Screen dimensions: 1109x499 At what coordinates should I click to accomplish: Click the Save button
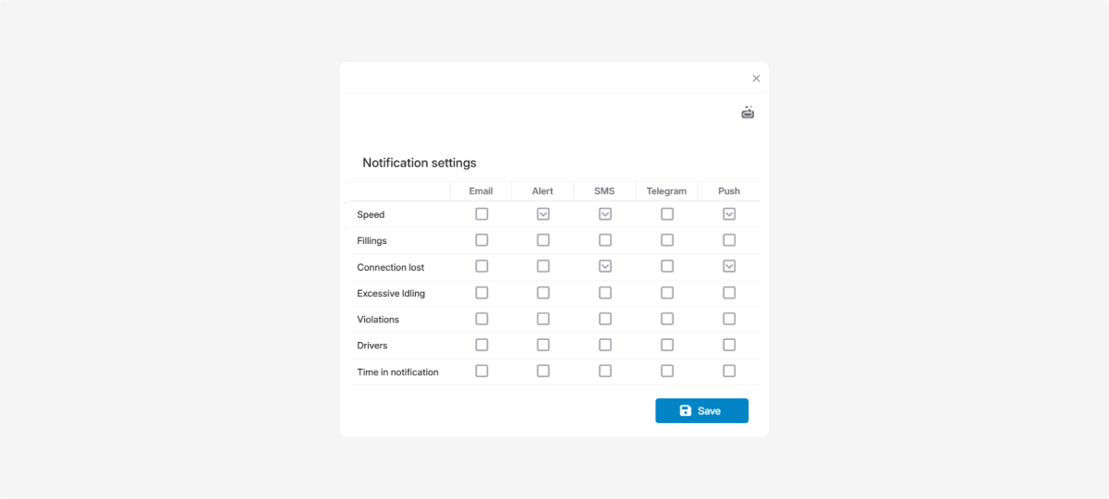coord(701,411)
